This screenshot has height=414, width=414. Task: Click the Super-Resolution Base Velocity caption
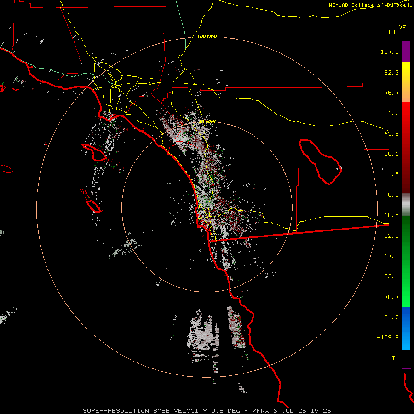coord(207,411)
